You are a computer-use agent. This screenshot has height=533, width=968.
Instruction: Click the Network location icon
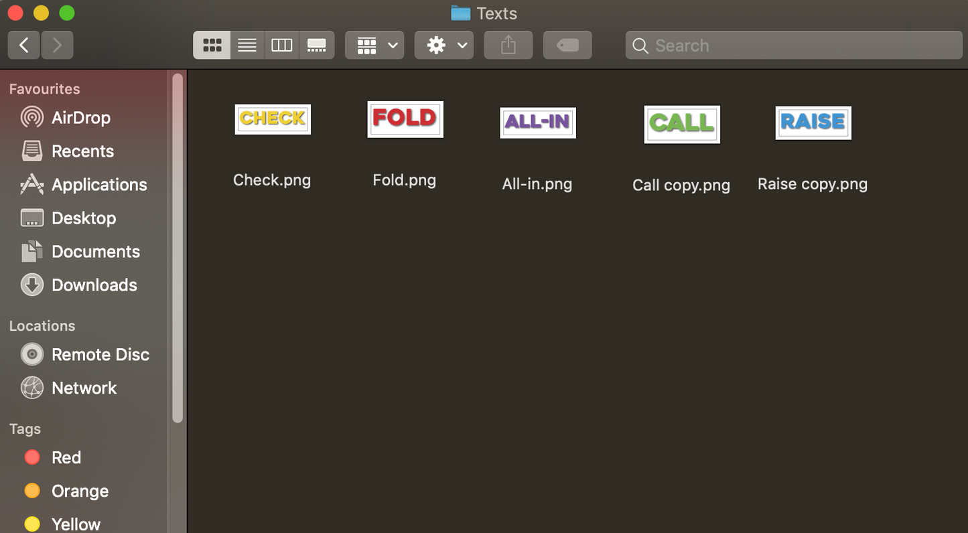coord(31,388)
